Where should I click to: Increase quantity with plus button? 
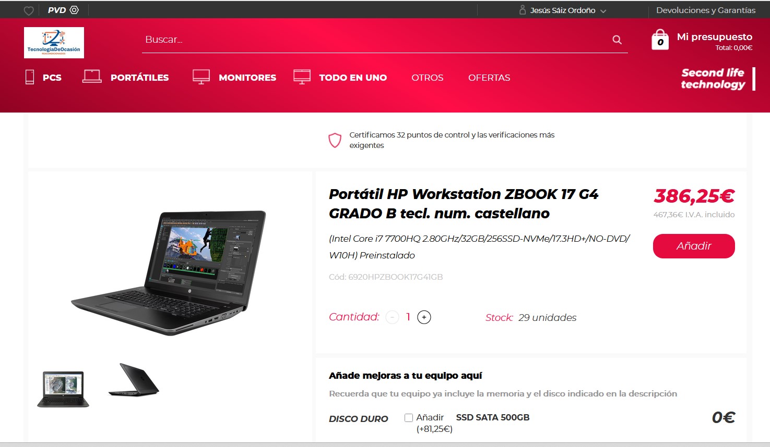point(424,317)
